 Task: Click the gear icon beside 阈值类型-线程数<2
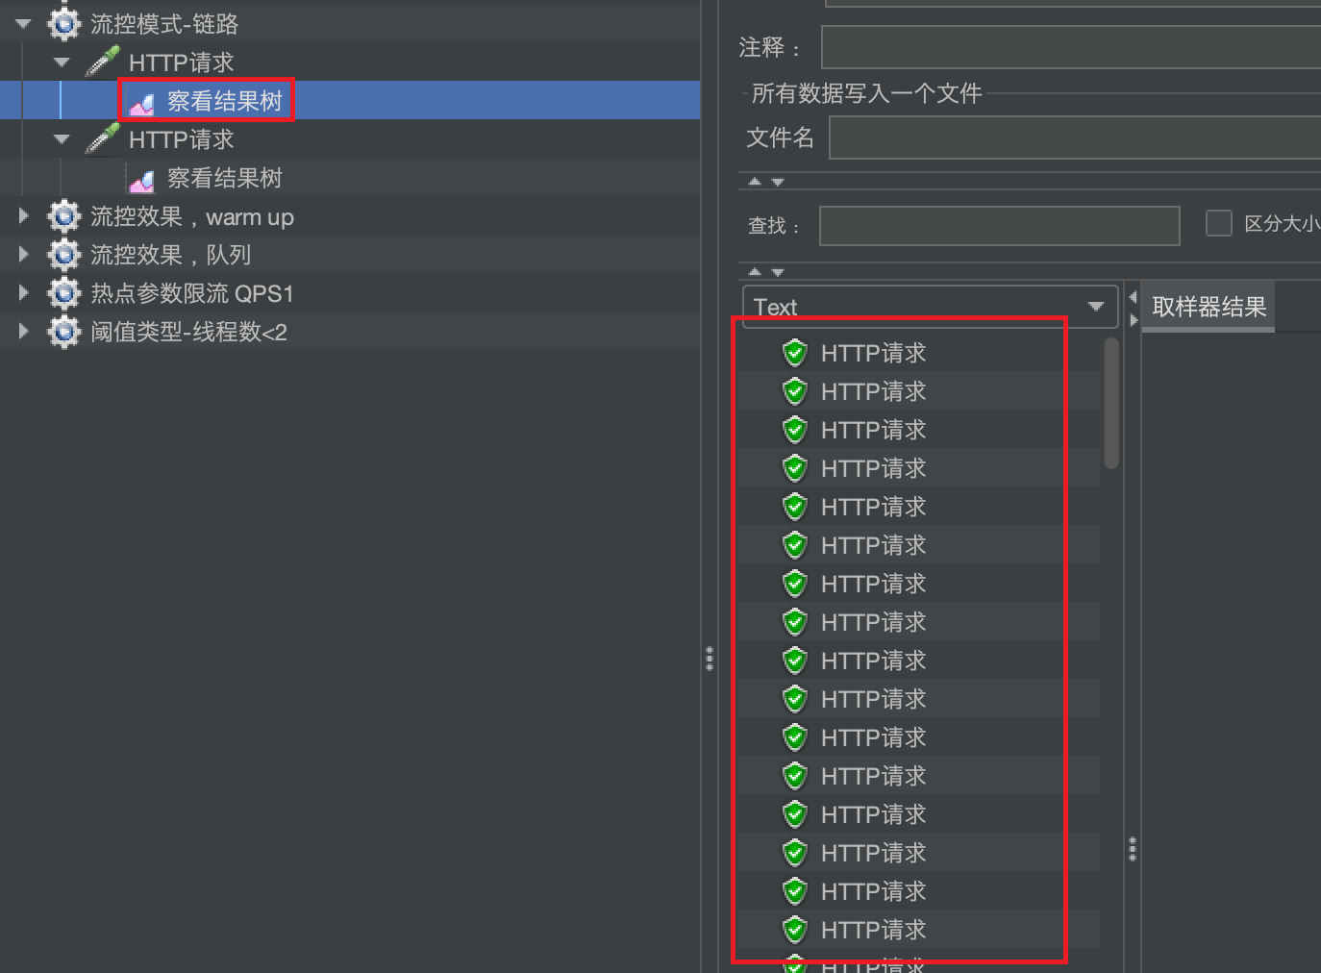pyautogui.click(x=64, y=332)
